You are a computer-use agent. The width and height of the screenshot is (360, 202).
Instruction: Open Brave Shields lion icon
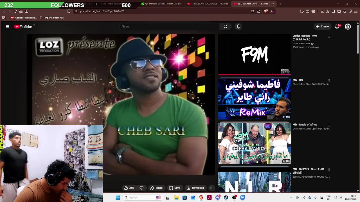pyautogui.click(x=265, y=11)
